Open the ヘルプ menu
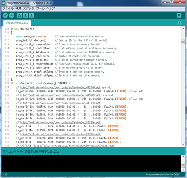This screenshot has width=187, height=178. click(x=50, y=8)
